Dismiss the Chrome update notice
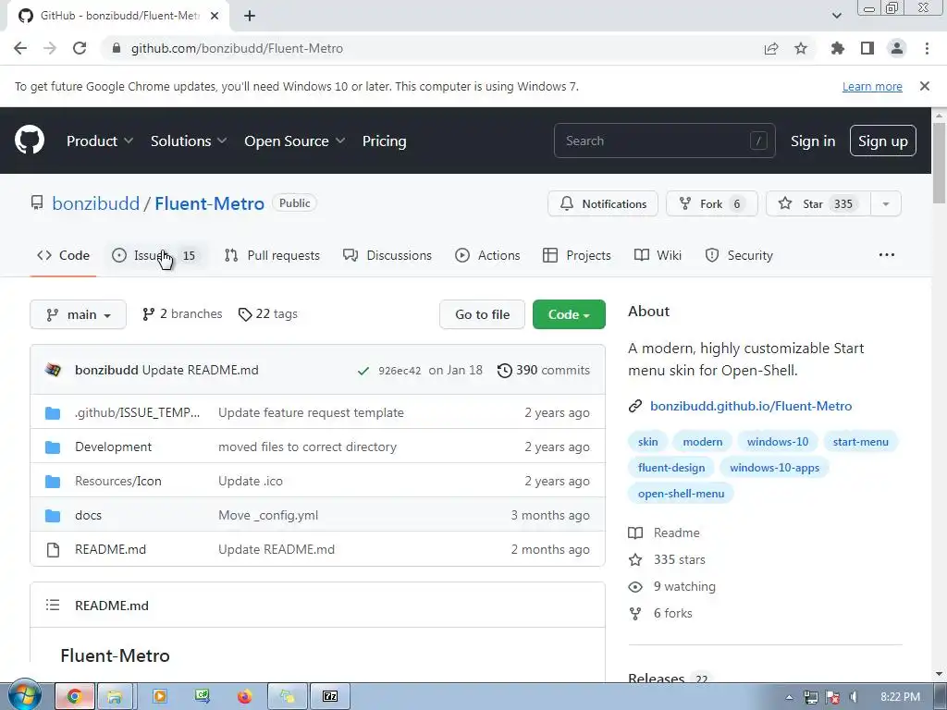This screenshot has width=947, height=710. click(925, 86)
